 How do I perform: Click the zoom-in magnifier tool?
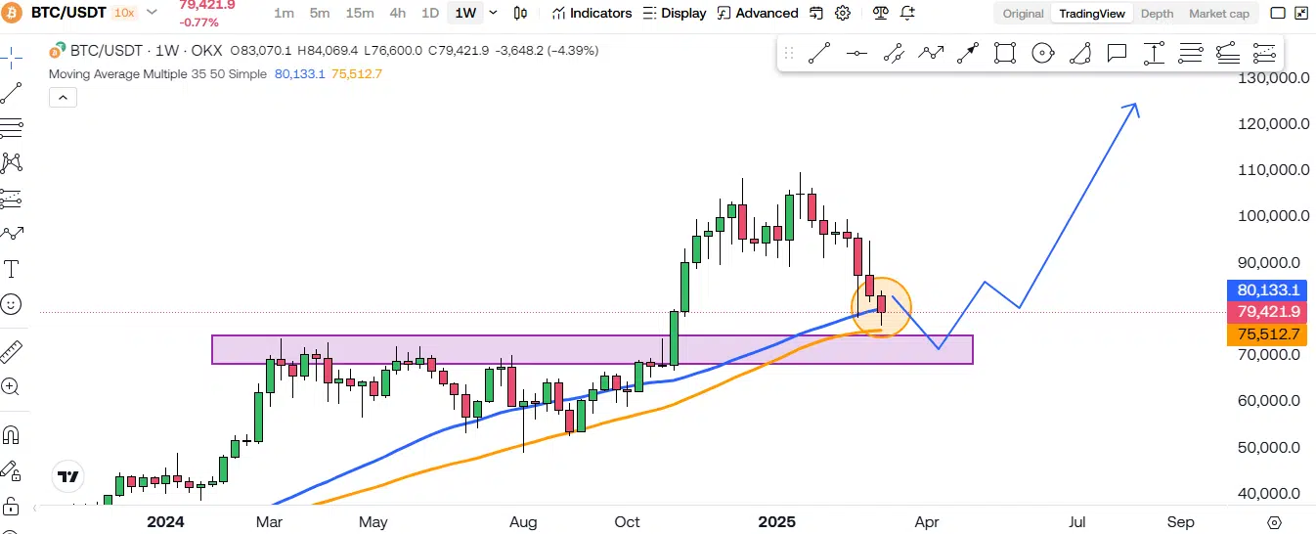click(12, 386)
